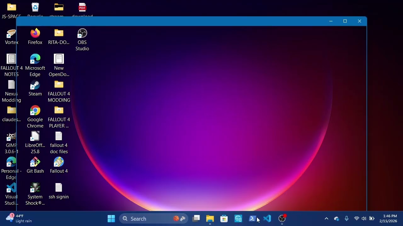
Task: Select the FALLOUT 4 PLAYER ... folder
Action: [x=59, y=117]
